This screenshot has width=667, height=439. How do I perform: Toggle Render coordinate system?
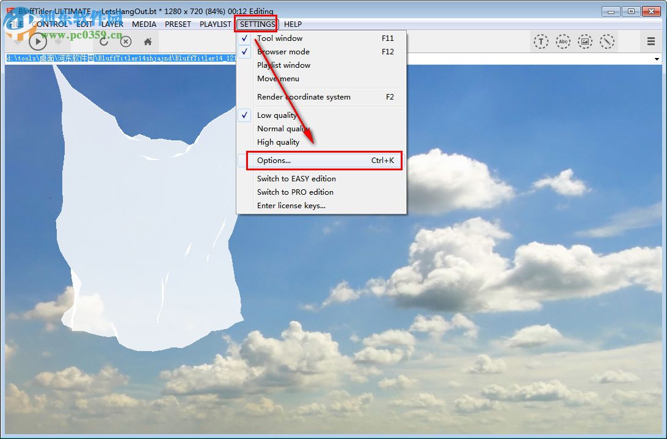tap(321, 97)
